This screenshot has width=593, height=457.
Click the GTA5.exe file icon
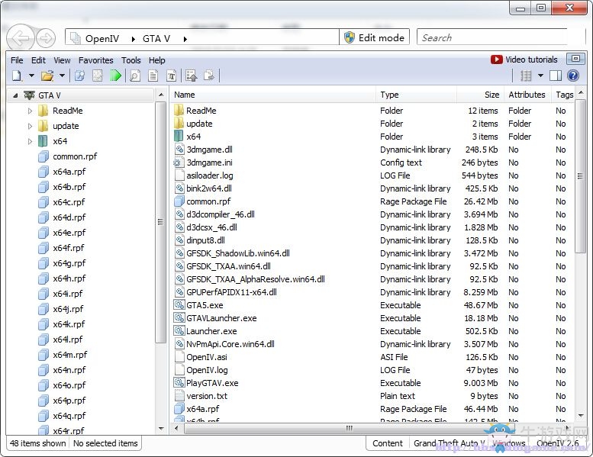(179, 304)
